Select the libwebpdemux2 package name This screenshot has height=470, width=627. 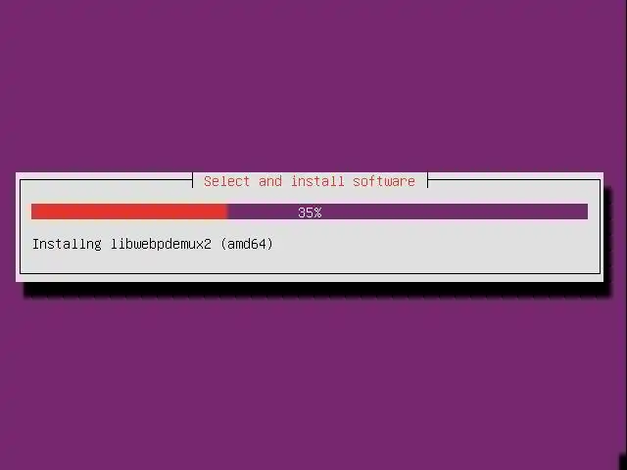161,244
